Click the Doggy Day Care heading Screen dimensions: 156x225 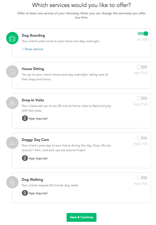click(x=35, y=140)
